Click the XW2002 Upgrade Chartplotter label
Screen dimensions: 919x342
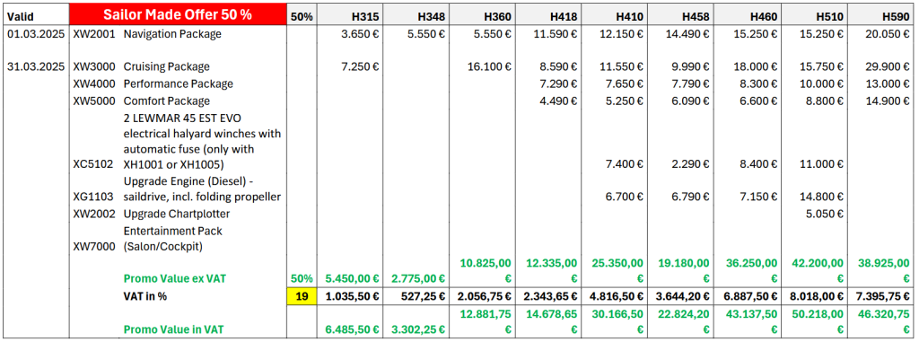click(x=151, y=214)
